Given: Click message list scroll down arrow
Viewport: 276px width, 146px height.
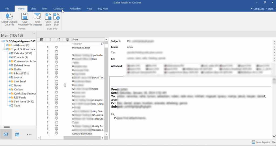Looking at the screenshot, I should (x=106, y=134).
